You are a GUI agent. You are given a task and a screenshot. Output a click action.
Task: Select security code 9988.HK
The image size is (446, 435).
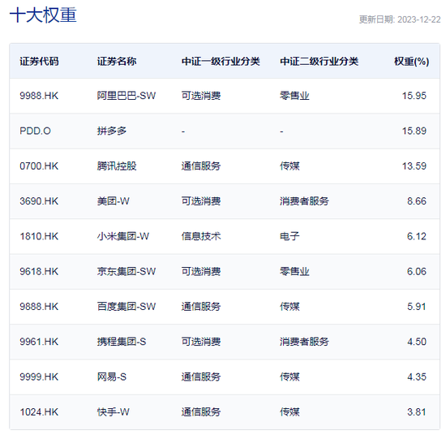(39, 96)
